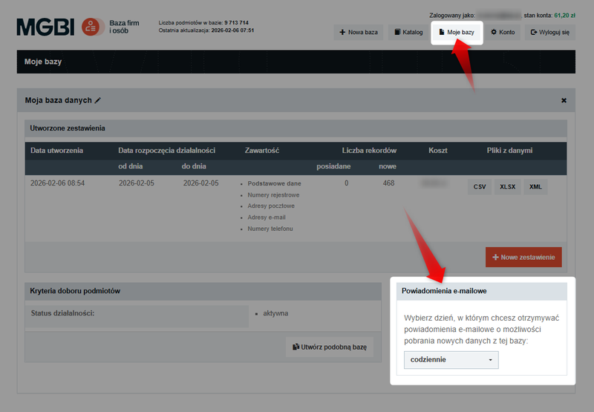Screen dimensions: 594x412
Task: Click Wyloguj się to log out
Action: coord(550,33)
